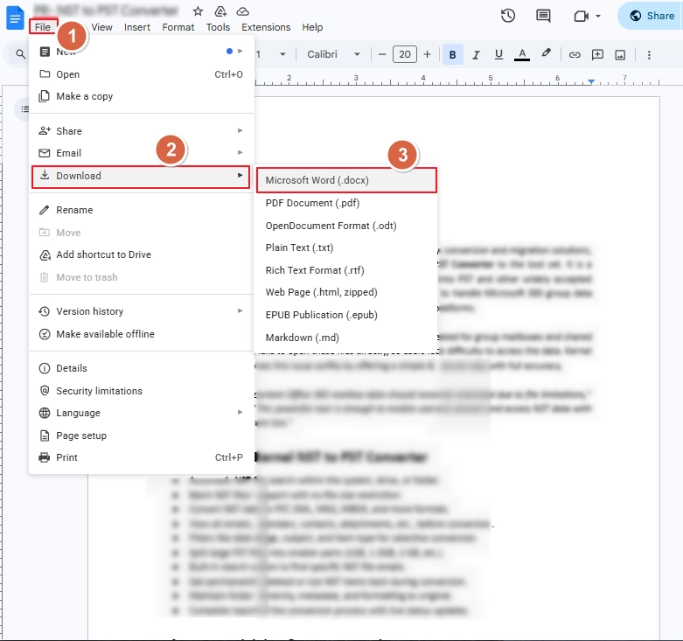
Task: Open document Details
Action: click(x=142, y=368)
